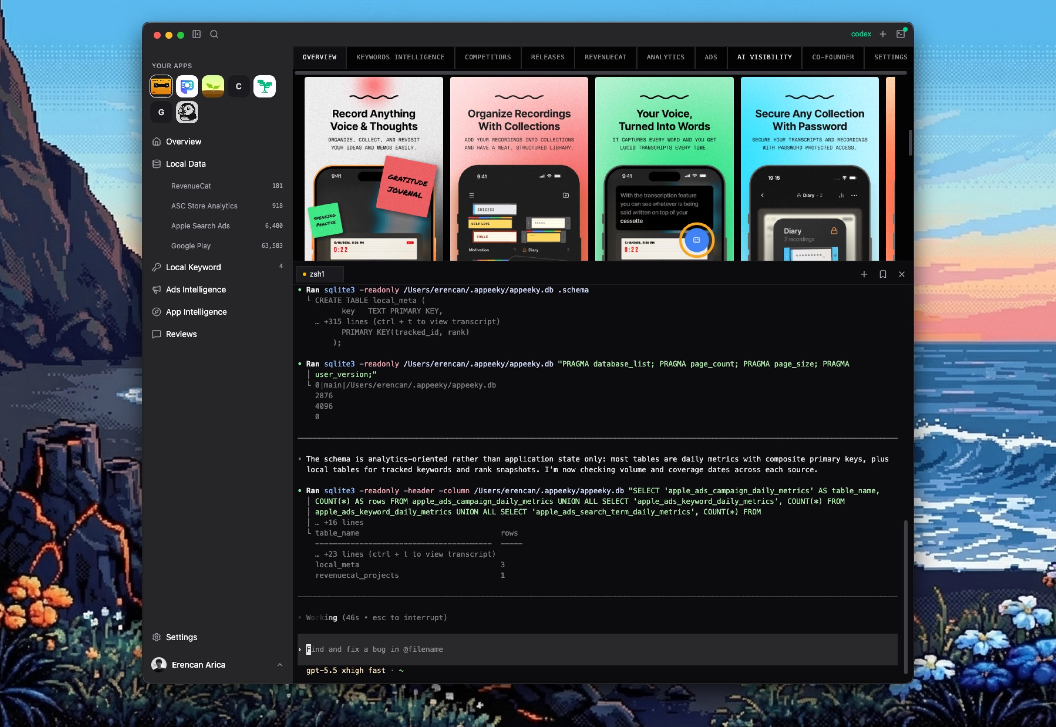This screenshot has width=1056, height=727.
Task: Select the green plant app icon on white
Action: pos(265,86)
